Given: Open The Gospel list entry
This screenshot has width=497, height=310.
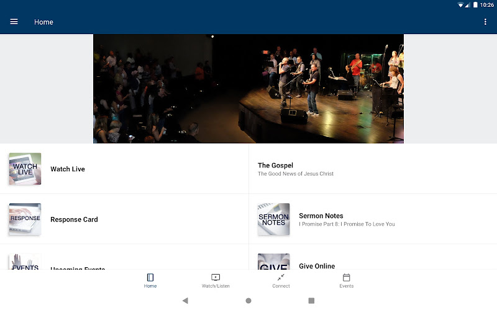Looking at the screenshot, I should tap(373, 169).
